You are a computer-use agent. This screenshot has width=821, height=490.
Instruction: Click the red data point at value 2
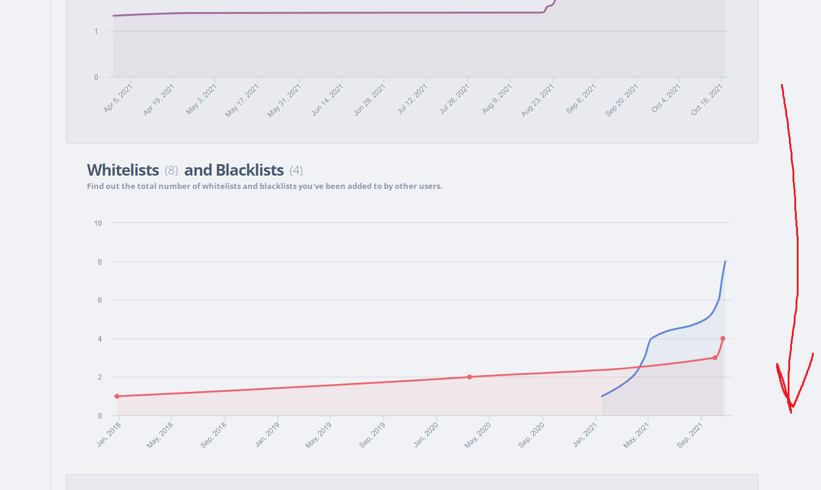click(470, 377)
